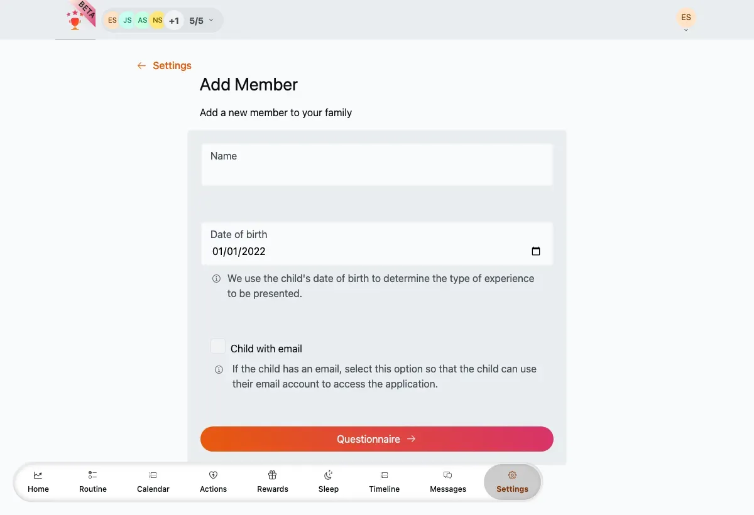Screen dimensions: 754x515
Task: Show the +1 additional member badge
Action: point(174,21)
